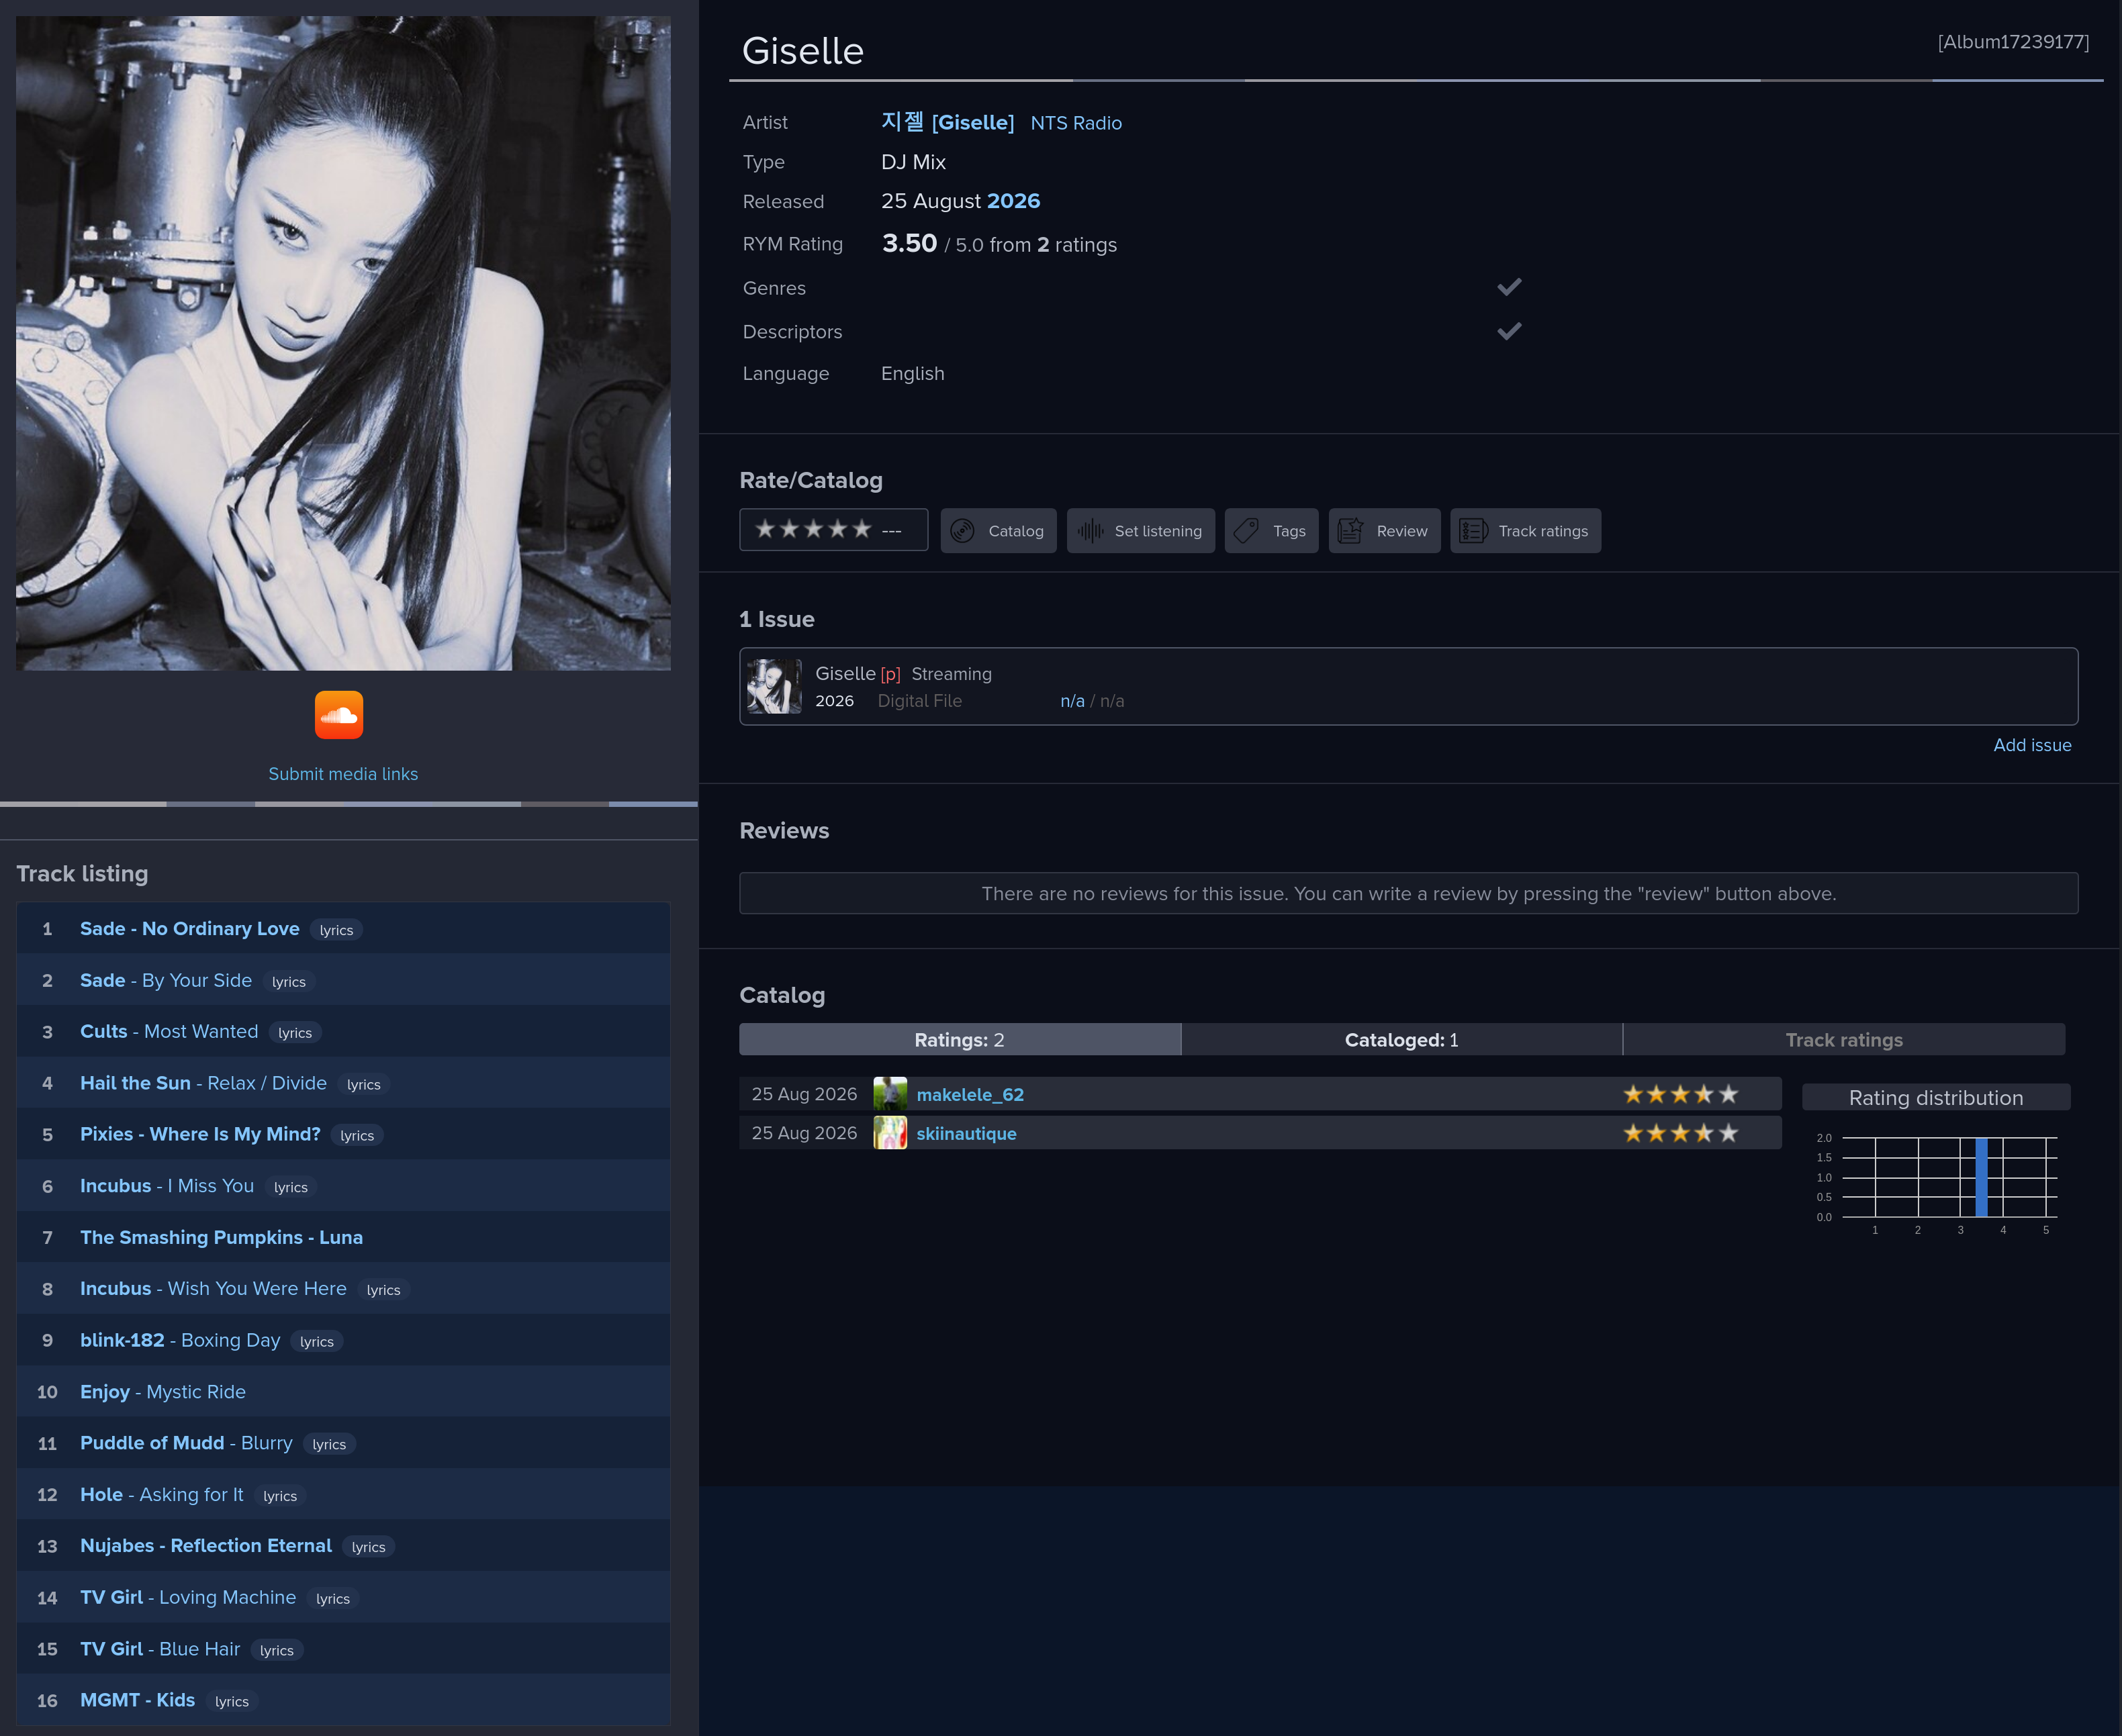Click the 3.50 RYM rating value
Image resolution: width=2122 pixels, height=1736 pixels.
(x=909, y=243)
